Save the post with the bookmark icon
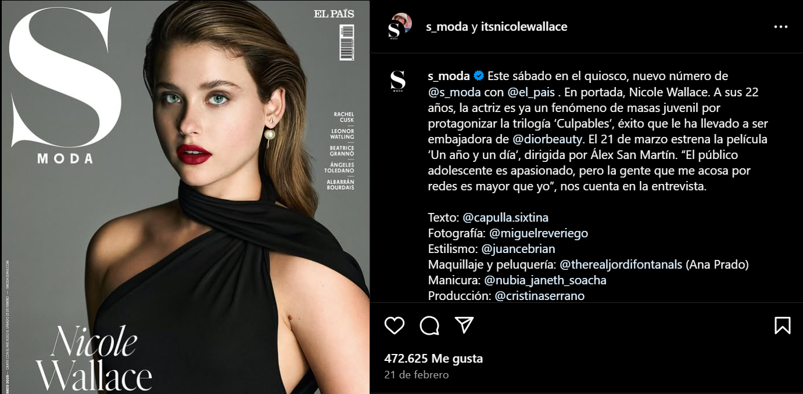 783,325
